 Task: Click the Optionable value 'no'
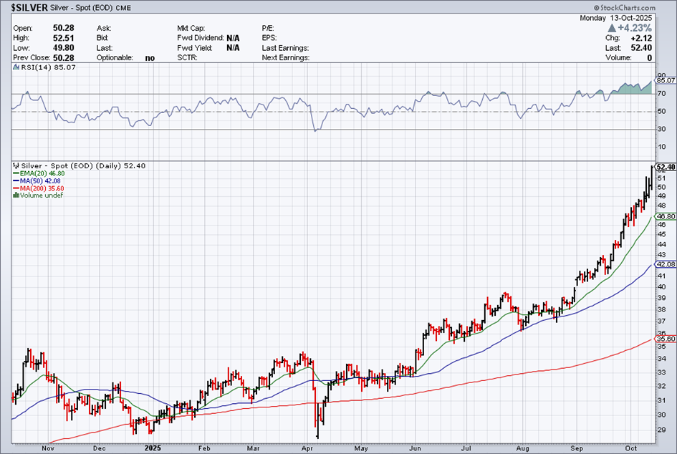[150, 58]
